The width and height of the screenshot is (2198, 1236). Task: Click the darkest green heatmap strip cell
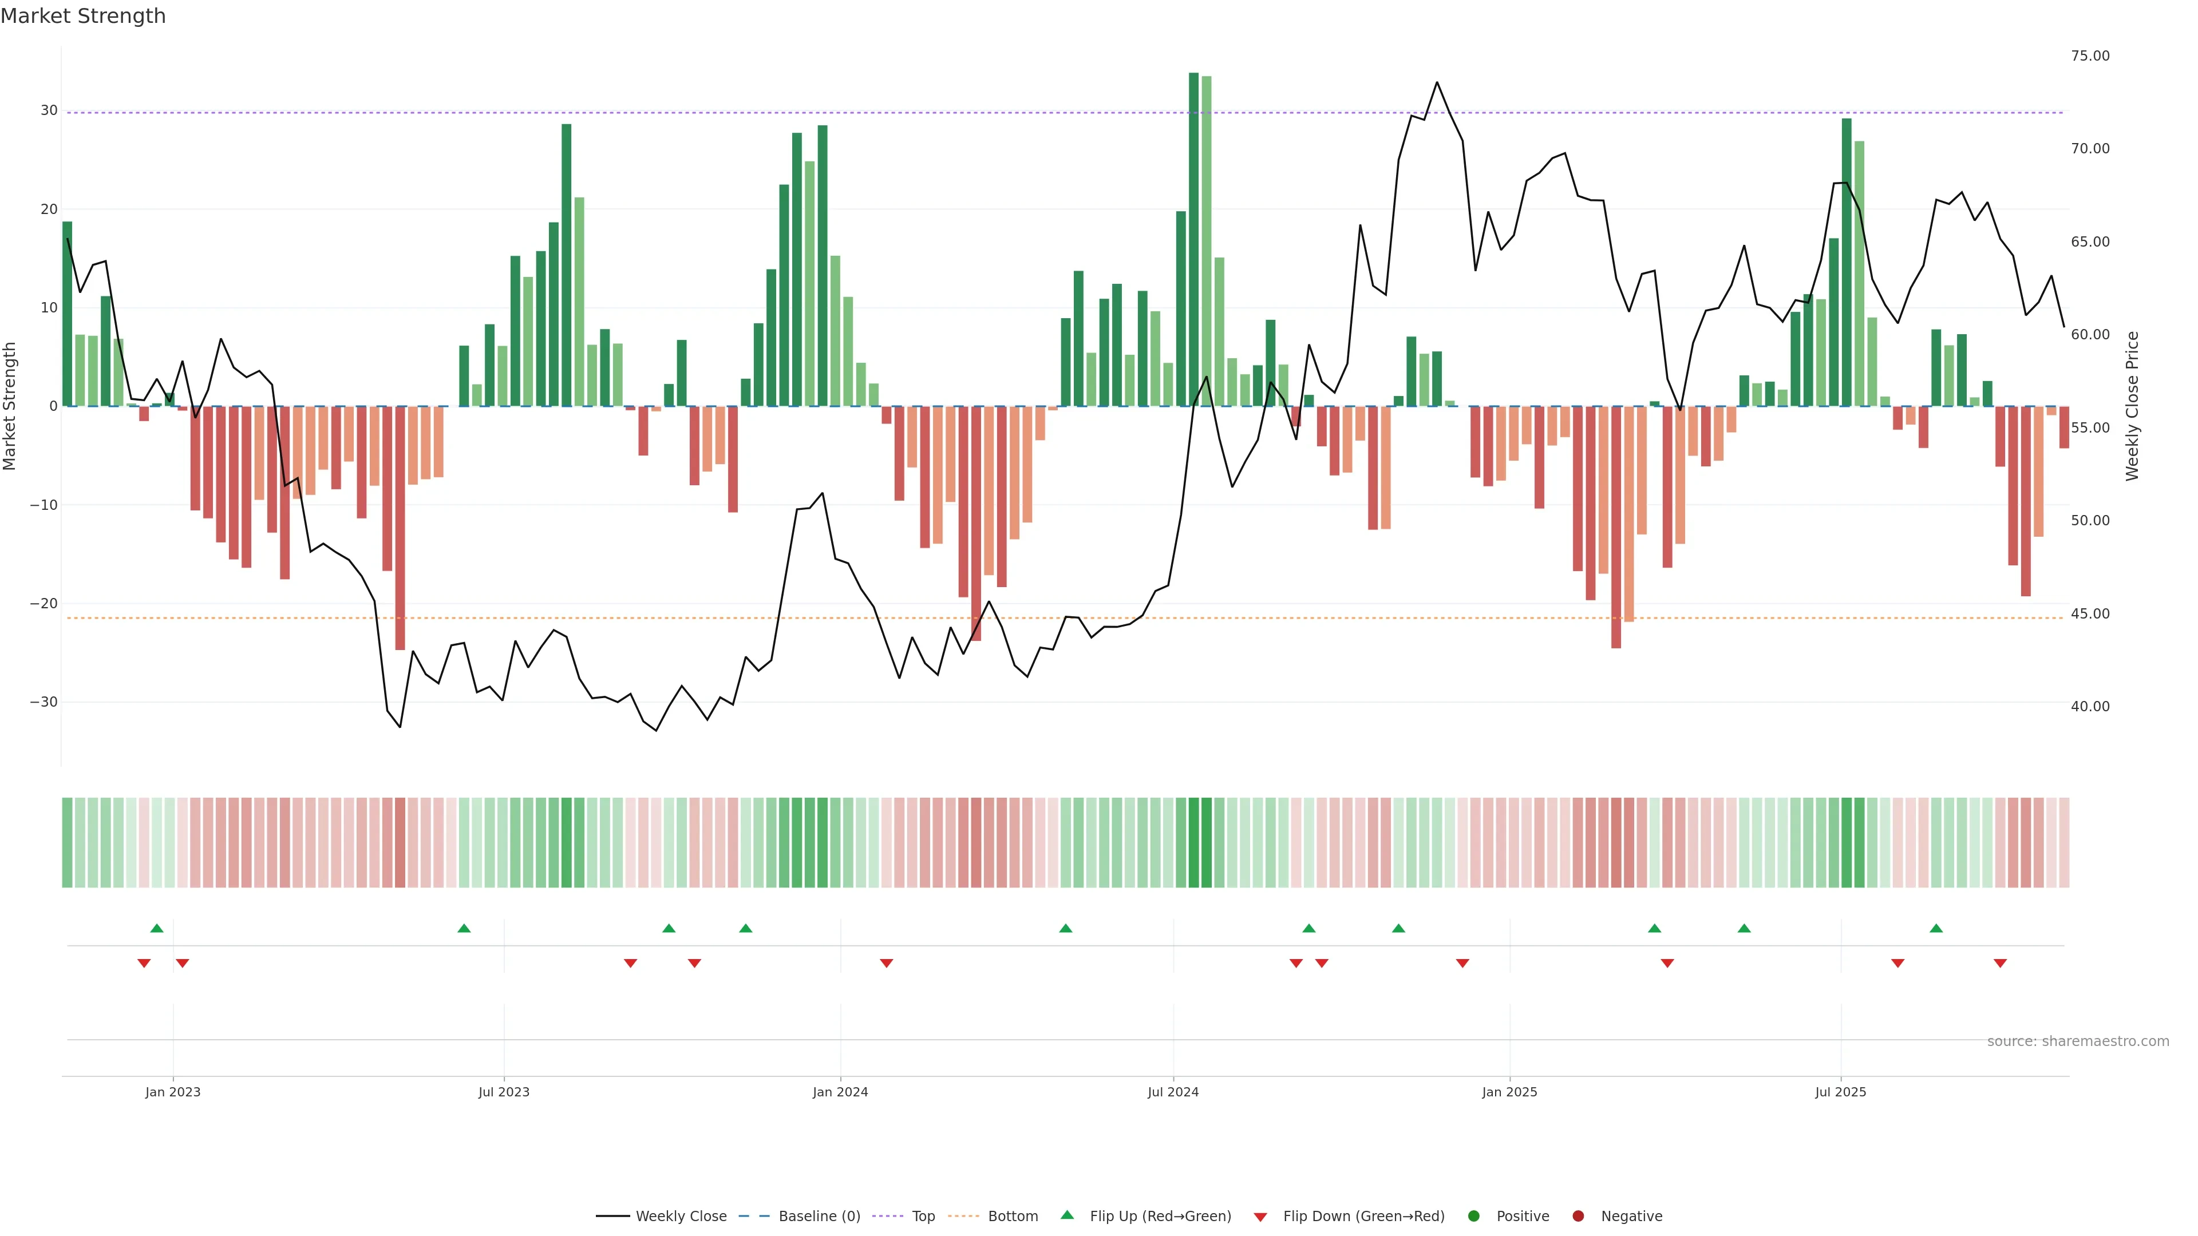coord(1193,843)
